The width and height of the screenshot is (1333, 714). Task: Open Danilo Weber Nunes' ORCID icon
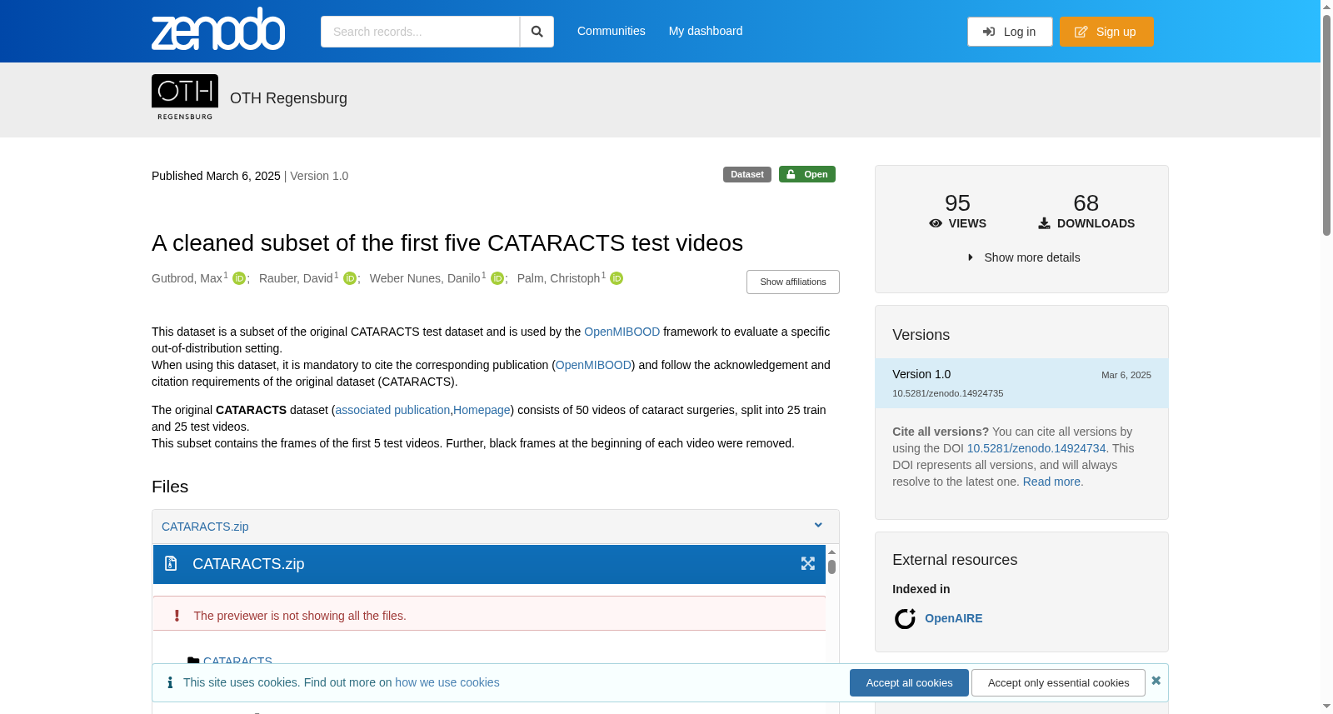tap(497, 278)
